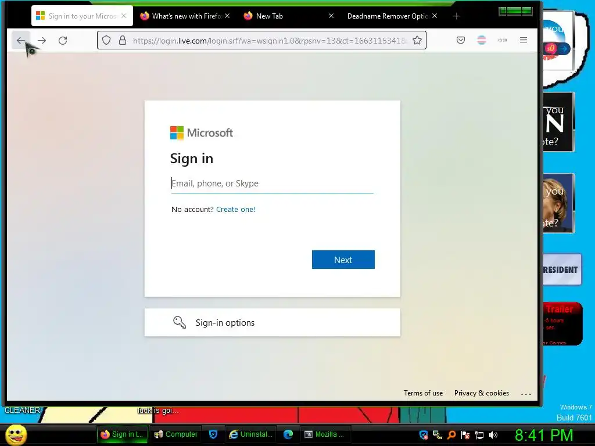Switch to Deadname Remover Options tab
Image resolution: width=595 pixels, height=446 pixels.
pyautogui.click(x=393, y=16)
